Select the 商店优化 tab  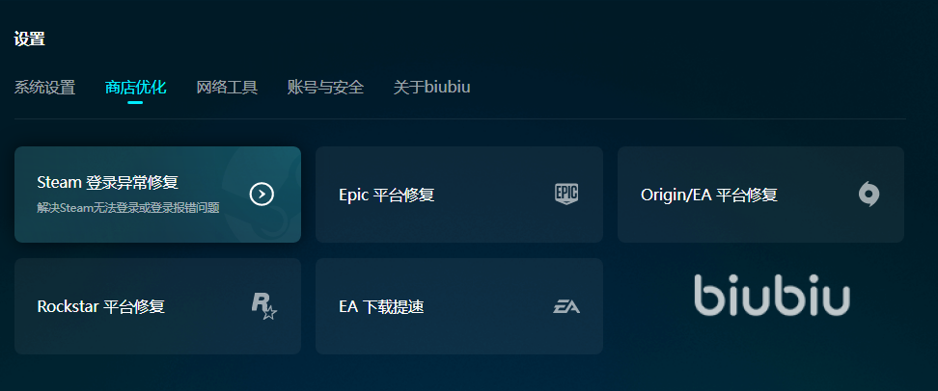[x=135, y=88]
